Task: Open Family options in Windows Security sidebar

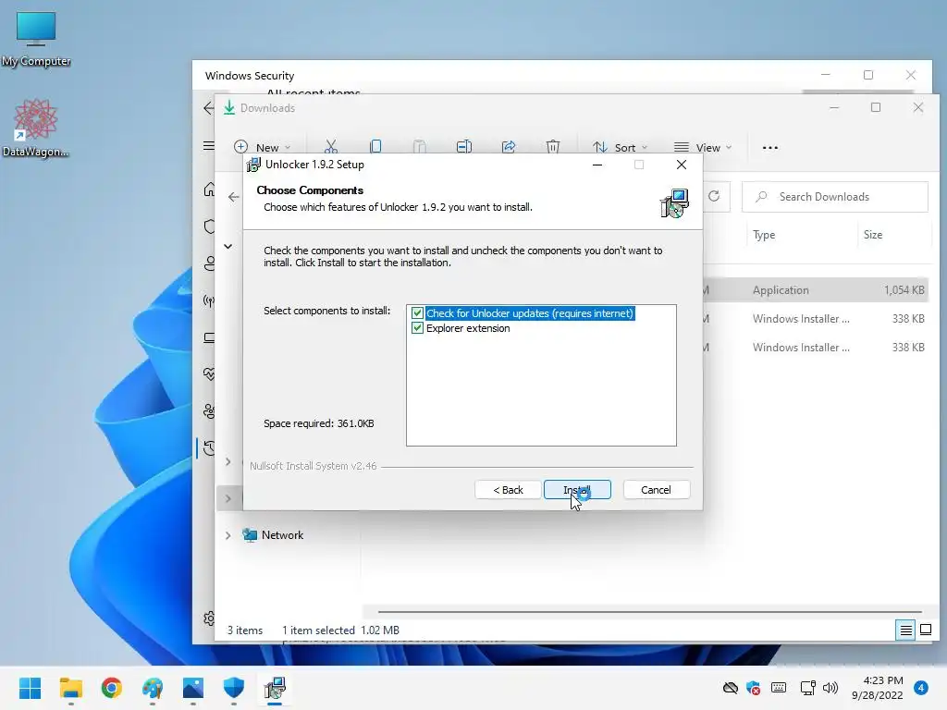Action: pyautogui.click(x=209, y=411)
